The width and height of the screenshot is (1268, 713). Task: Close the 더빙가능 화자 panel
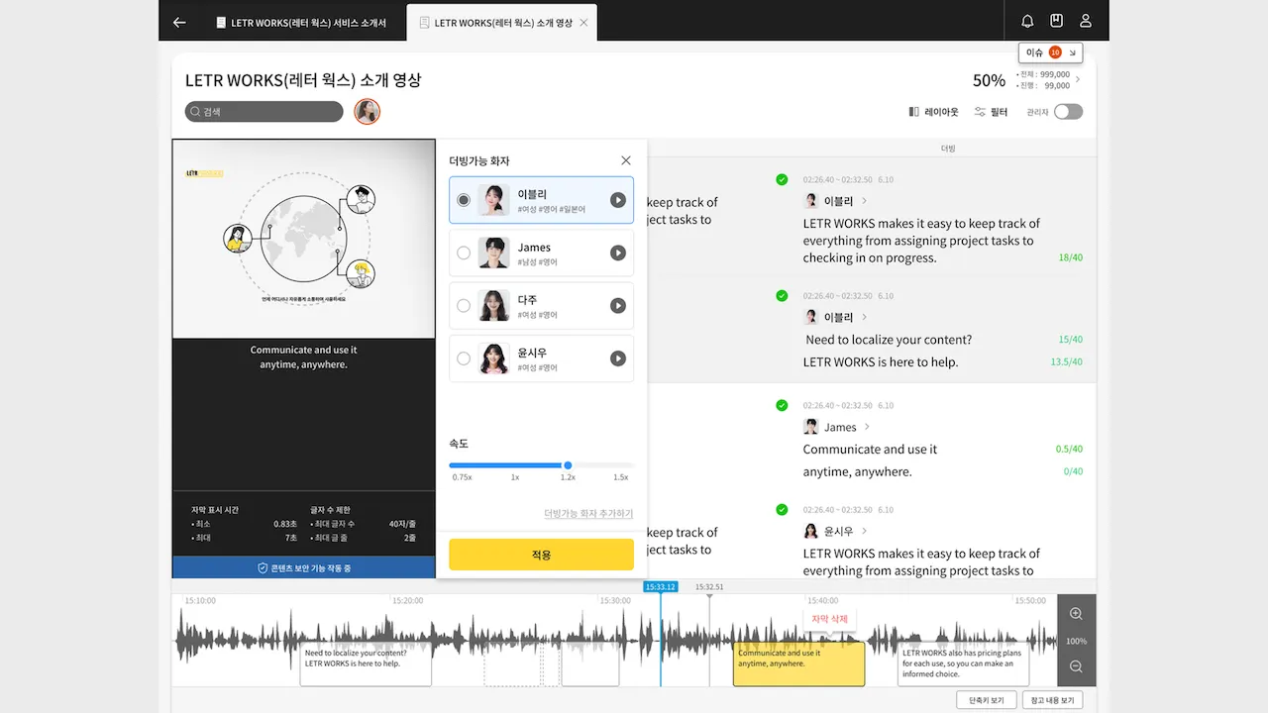pos(626,160)
